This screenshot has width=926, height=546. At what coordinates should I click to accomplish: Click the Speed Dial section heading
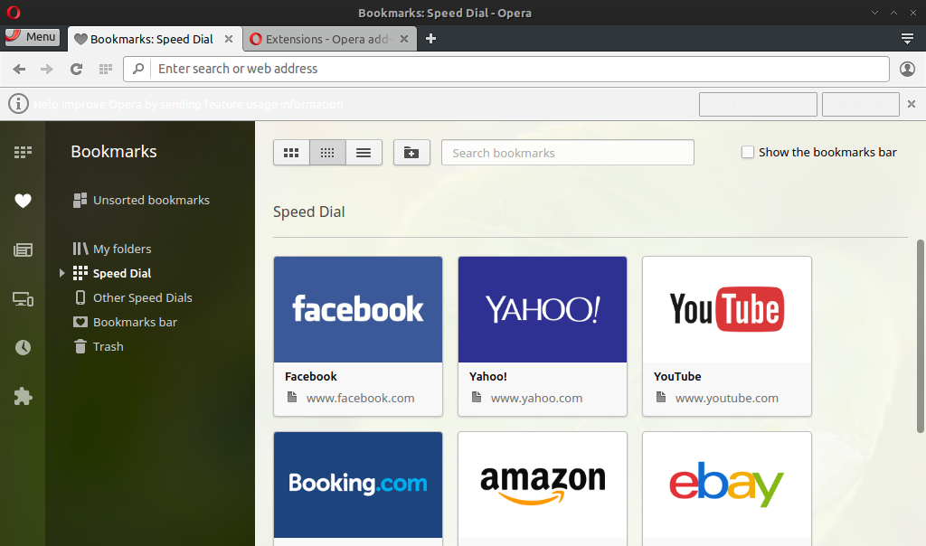[x=309, y=212]
